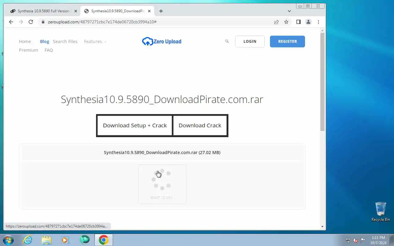Open the Chrome profile avatar
Screen dimensions: 394x246
tap(308, 22)
